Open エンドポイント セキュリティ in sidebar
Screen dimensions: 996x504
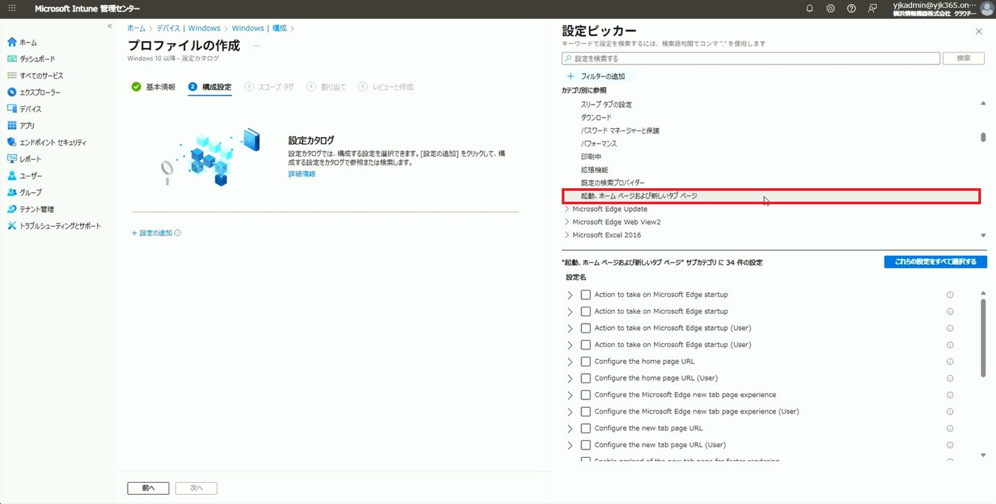click(x=52, y=142)
